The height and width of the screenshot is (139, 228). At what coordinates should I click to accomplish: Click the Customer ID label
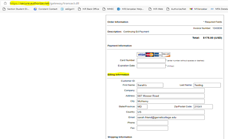[x=128, y=81]
